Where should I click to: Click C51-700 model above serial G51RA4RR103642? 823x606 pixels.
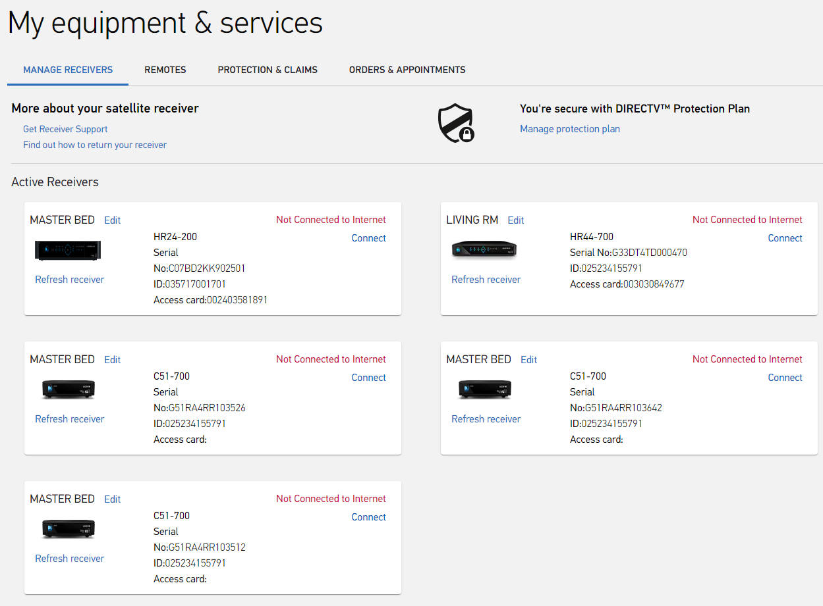[588, 376]
